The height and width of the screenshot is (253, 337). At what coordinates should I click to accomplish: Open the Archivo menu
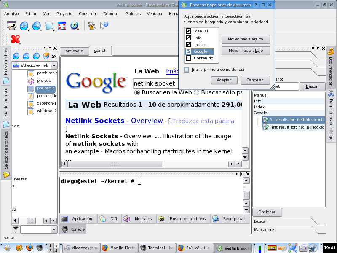[11, 14]
